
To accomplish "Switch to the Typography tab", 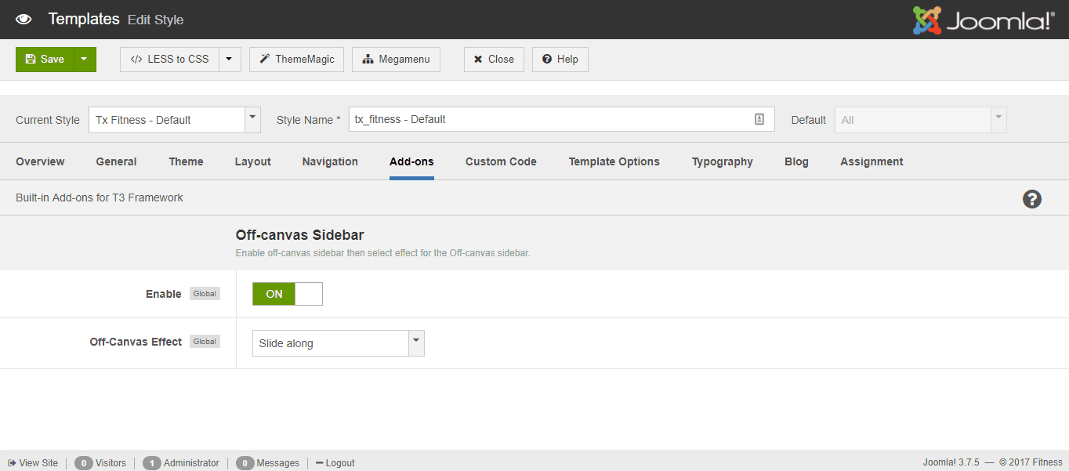I will (x=722, y=161).
